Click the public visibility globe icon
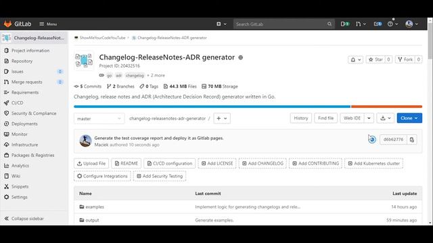The height and width of the screenshot is (243, 433). pyautogui.click(x=241, y=57)
